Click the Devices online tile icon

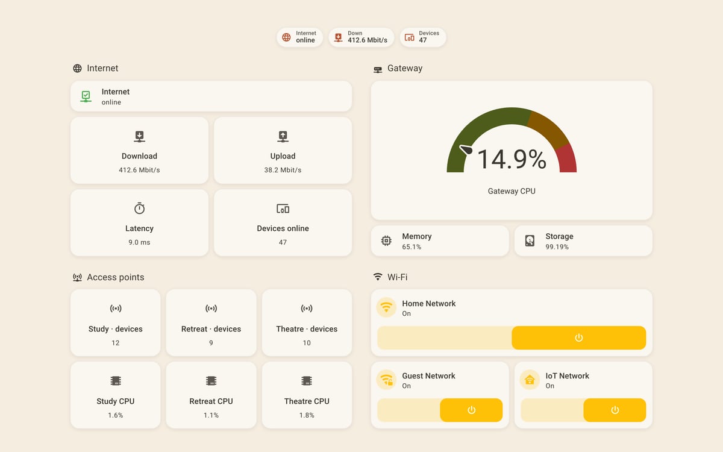[x=283, y=209]
